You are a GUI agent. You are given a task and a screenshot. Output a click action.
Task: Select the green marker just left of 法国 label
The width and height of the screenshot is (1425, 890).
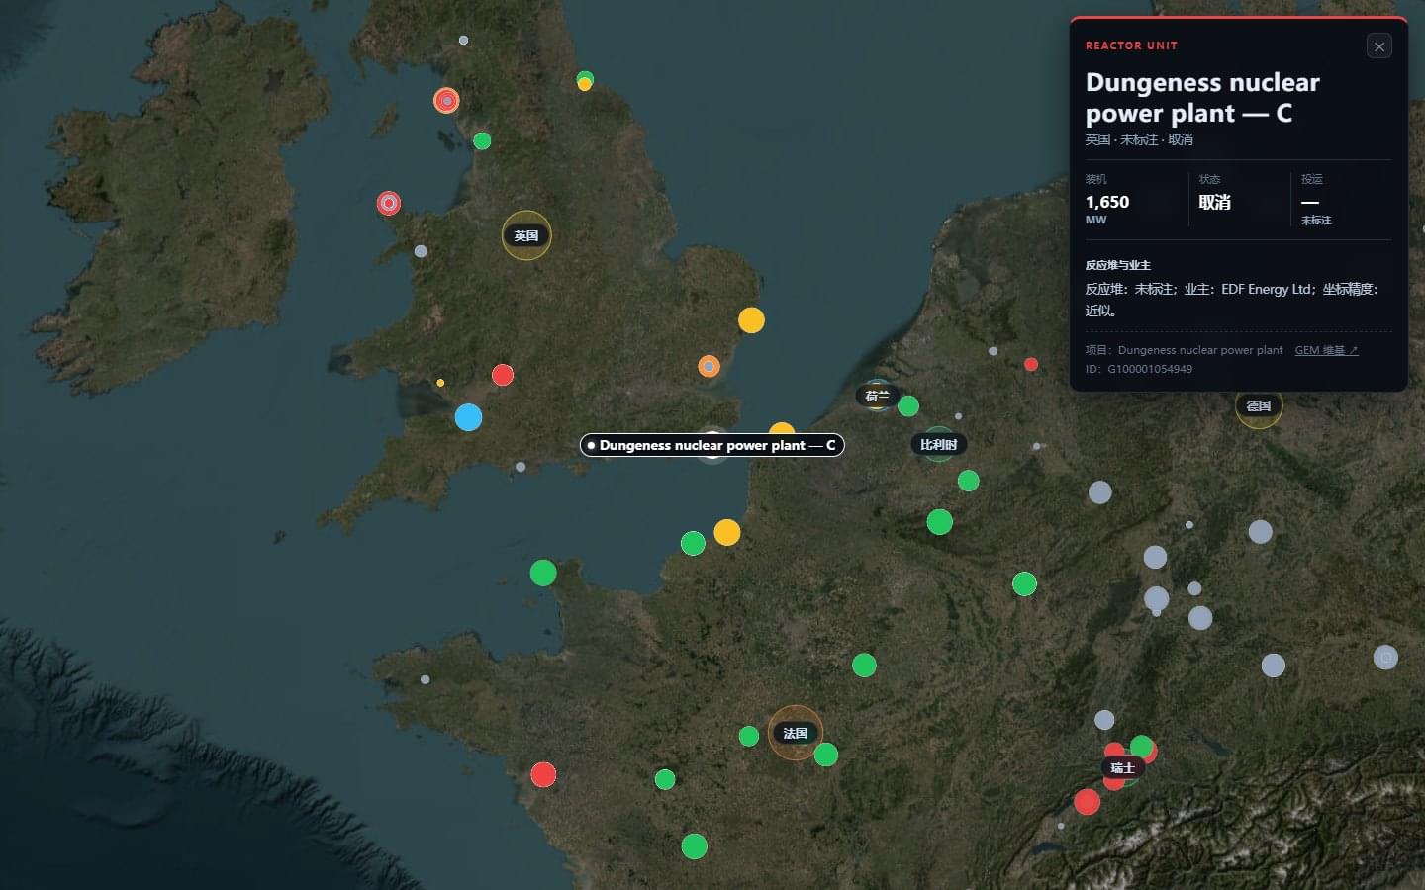pos(749,736)
